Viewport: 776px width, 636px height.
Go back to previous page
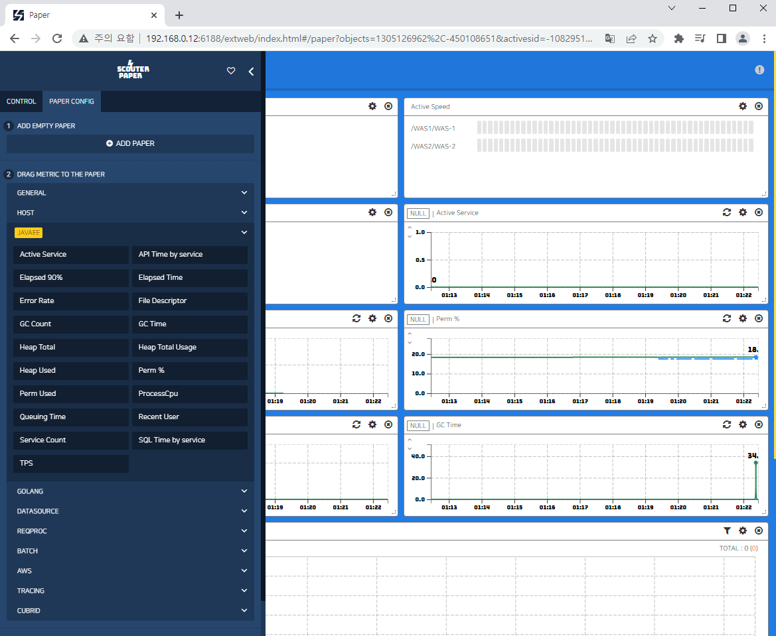(15, 38)
